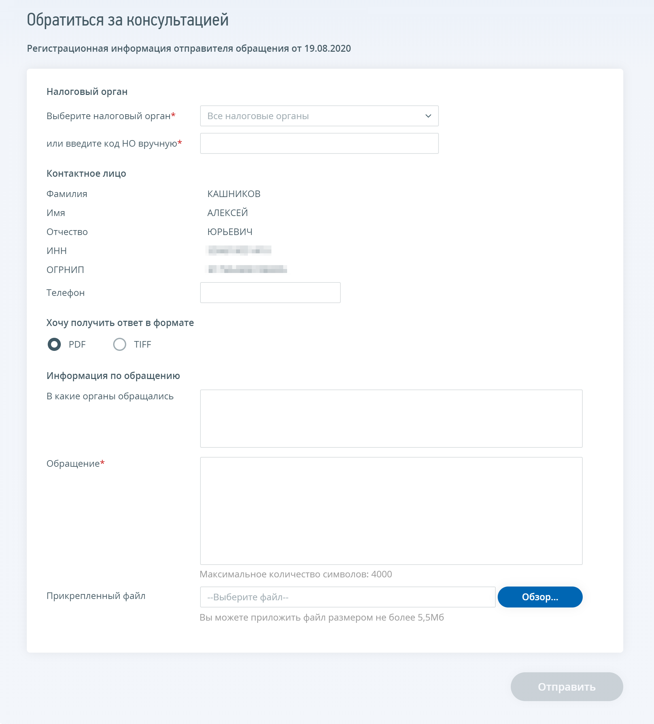The image size is (654, 724).
Task: Focus the manual НО code input field
Action: point(319,143)
